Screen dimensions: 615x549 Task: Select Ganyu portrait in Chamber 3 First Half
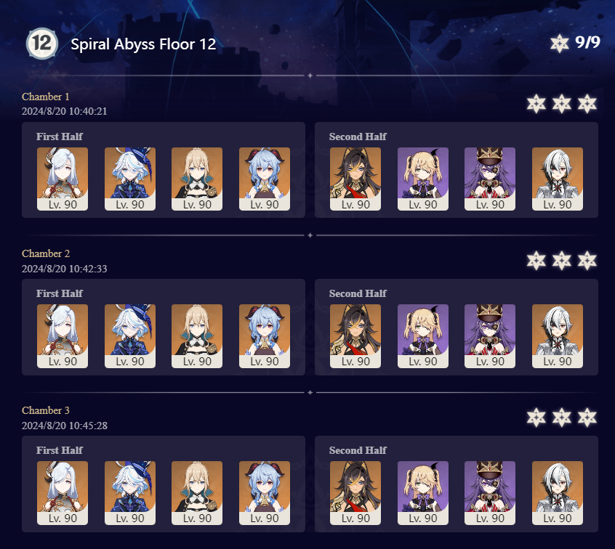click(265, 493)
